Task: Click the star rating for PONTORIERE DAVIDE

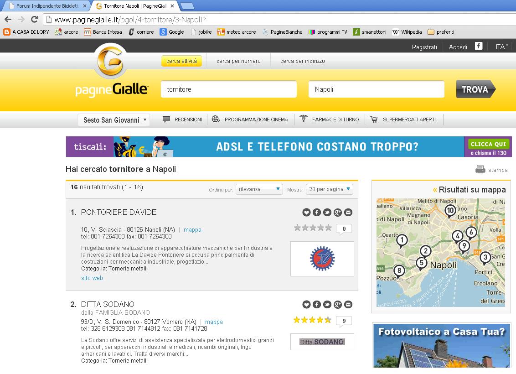Action: tap(313, 228)
